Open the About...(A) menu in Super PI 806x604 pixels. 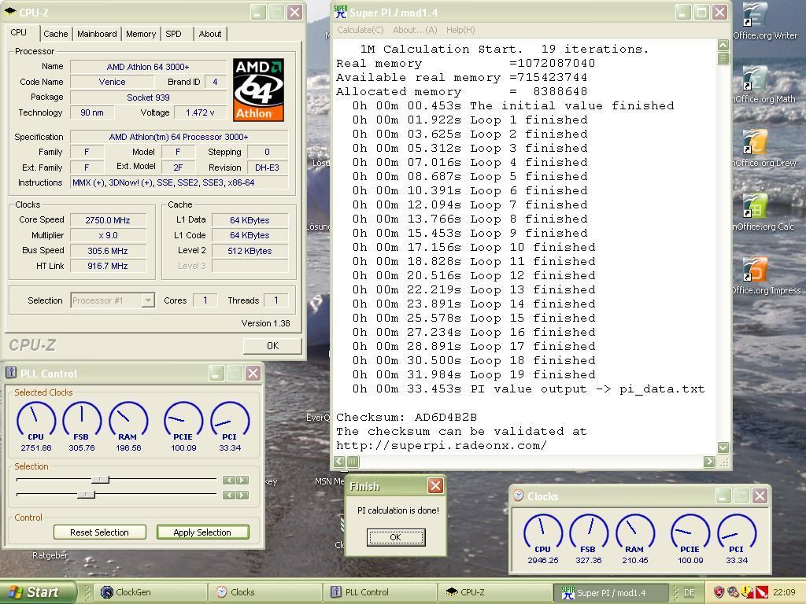point(415,30)
